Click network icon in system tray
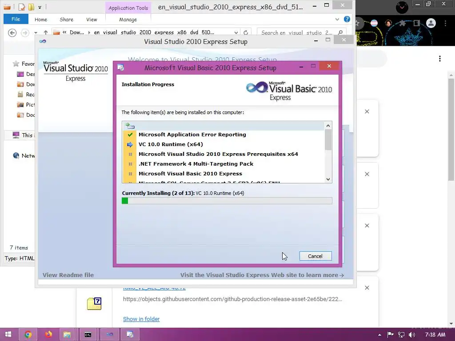The width and height of the screenshot is (455, 341). (x=401, y=335)
